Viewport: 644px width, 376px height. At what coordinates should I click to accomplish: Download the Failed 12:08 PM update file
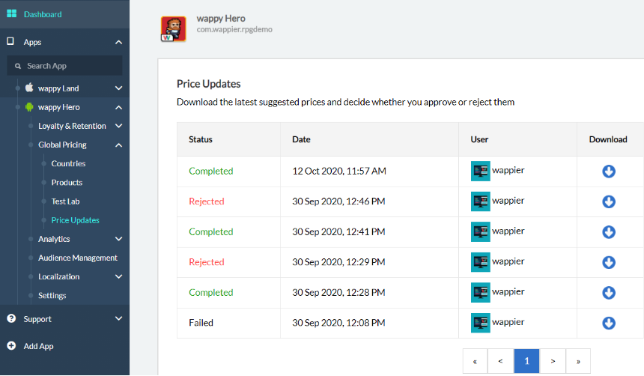[609, 323]
